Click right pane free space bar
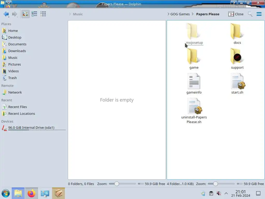 [240, 184]
